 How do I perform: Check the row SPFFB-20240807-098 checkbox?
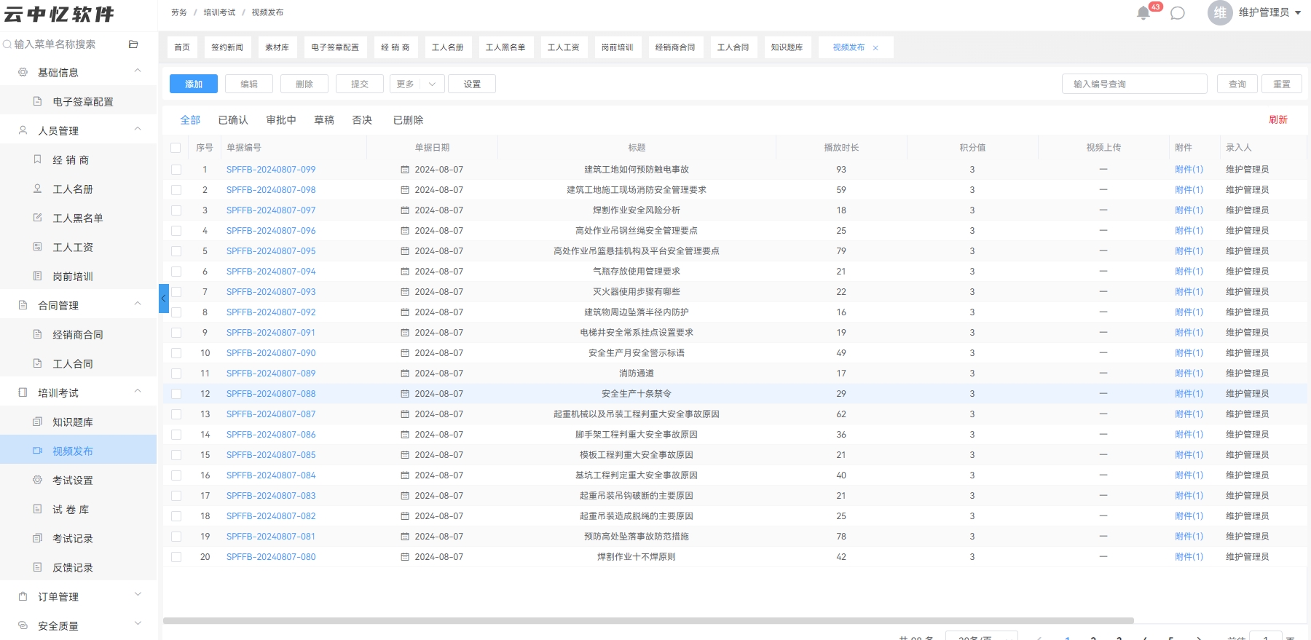(176, 190)
